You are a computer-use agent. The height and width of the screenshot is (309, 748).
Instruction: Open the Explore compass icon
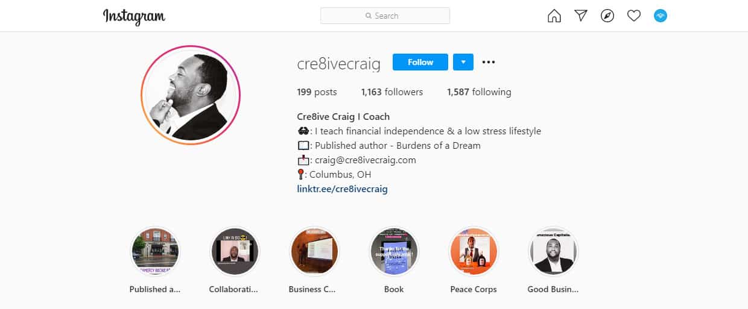click(607, 16)
